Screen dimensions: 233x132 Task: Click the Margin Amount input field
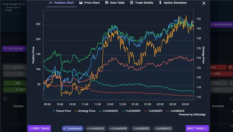click(14, 10)
